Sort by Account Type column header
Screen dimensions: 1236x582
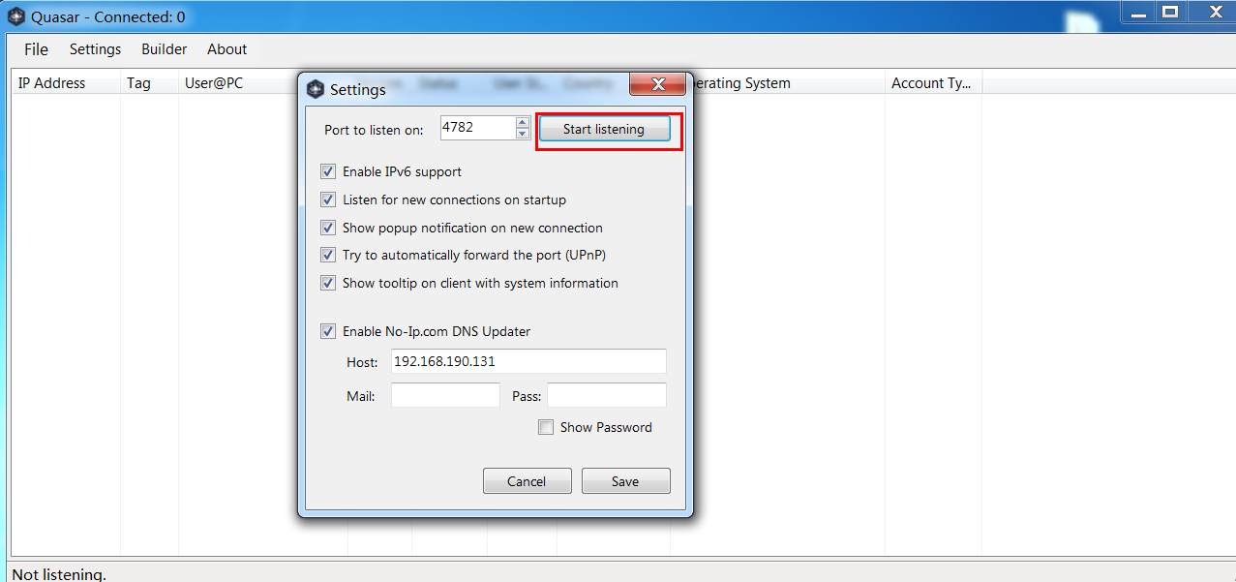coord(933,83)
